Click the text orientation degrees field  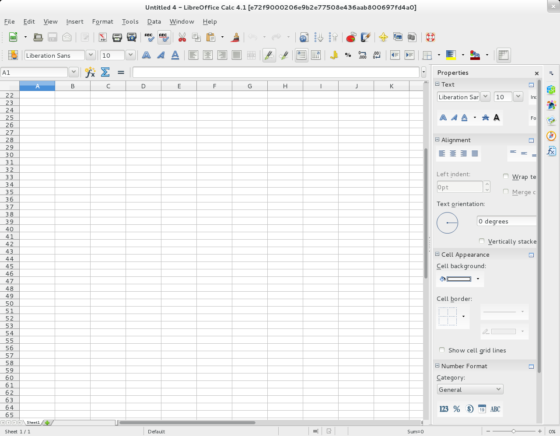506,221
